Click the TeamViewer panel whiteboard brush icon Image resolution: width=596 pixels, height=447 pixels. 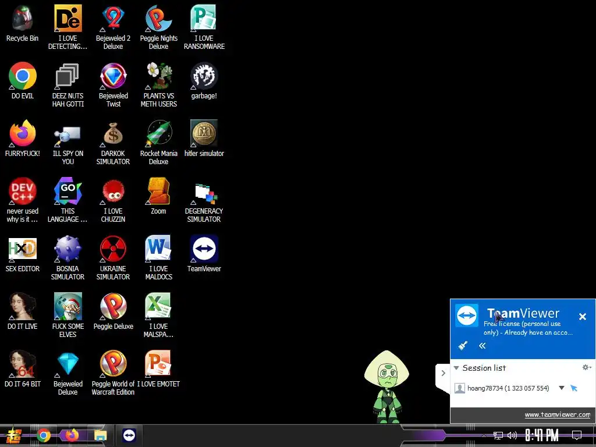click(x=463, y=346)
